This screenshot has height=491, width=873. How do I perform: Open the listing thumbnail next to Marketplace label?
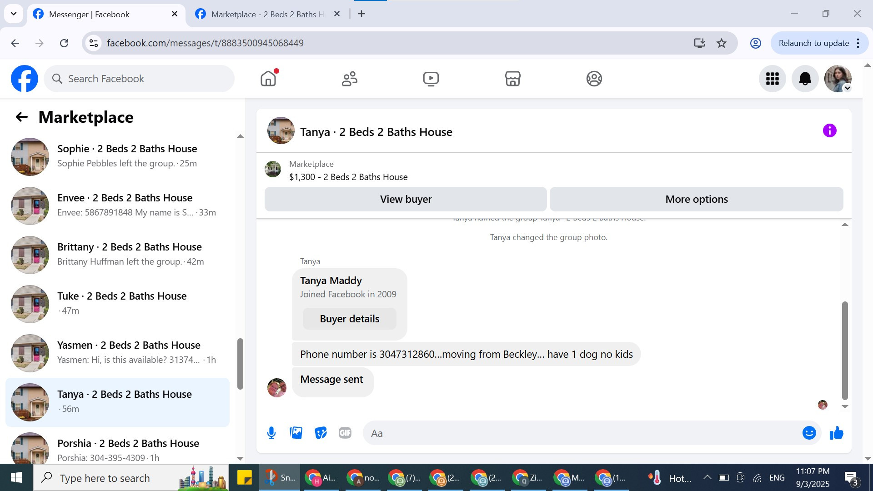point(273,169)
